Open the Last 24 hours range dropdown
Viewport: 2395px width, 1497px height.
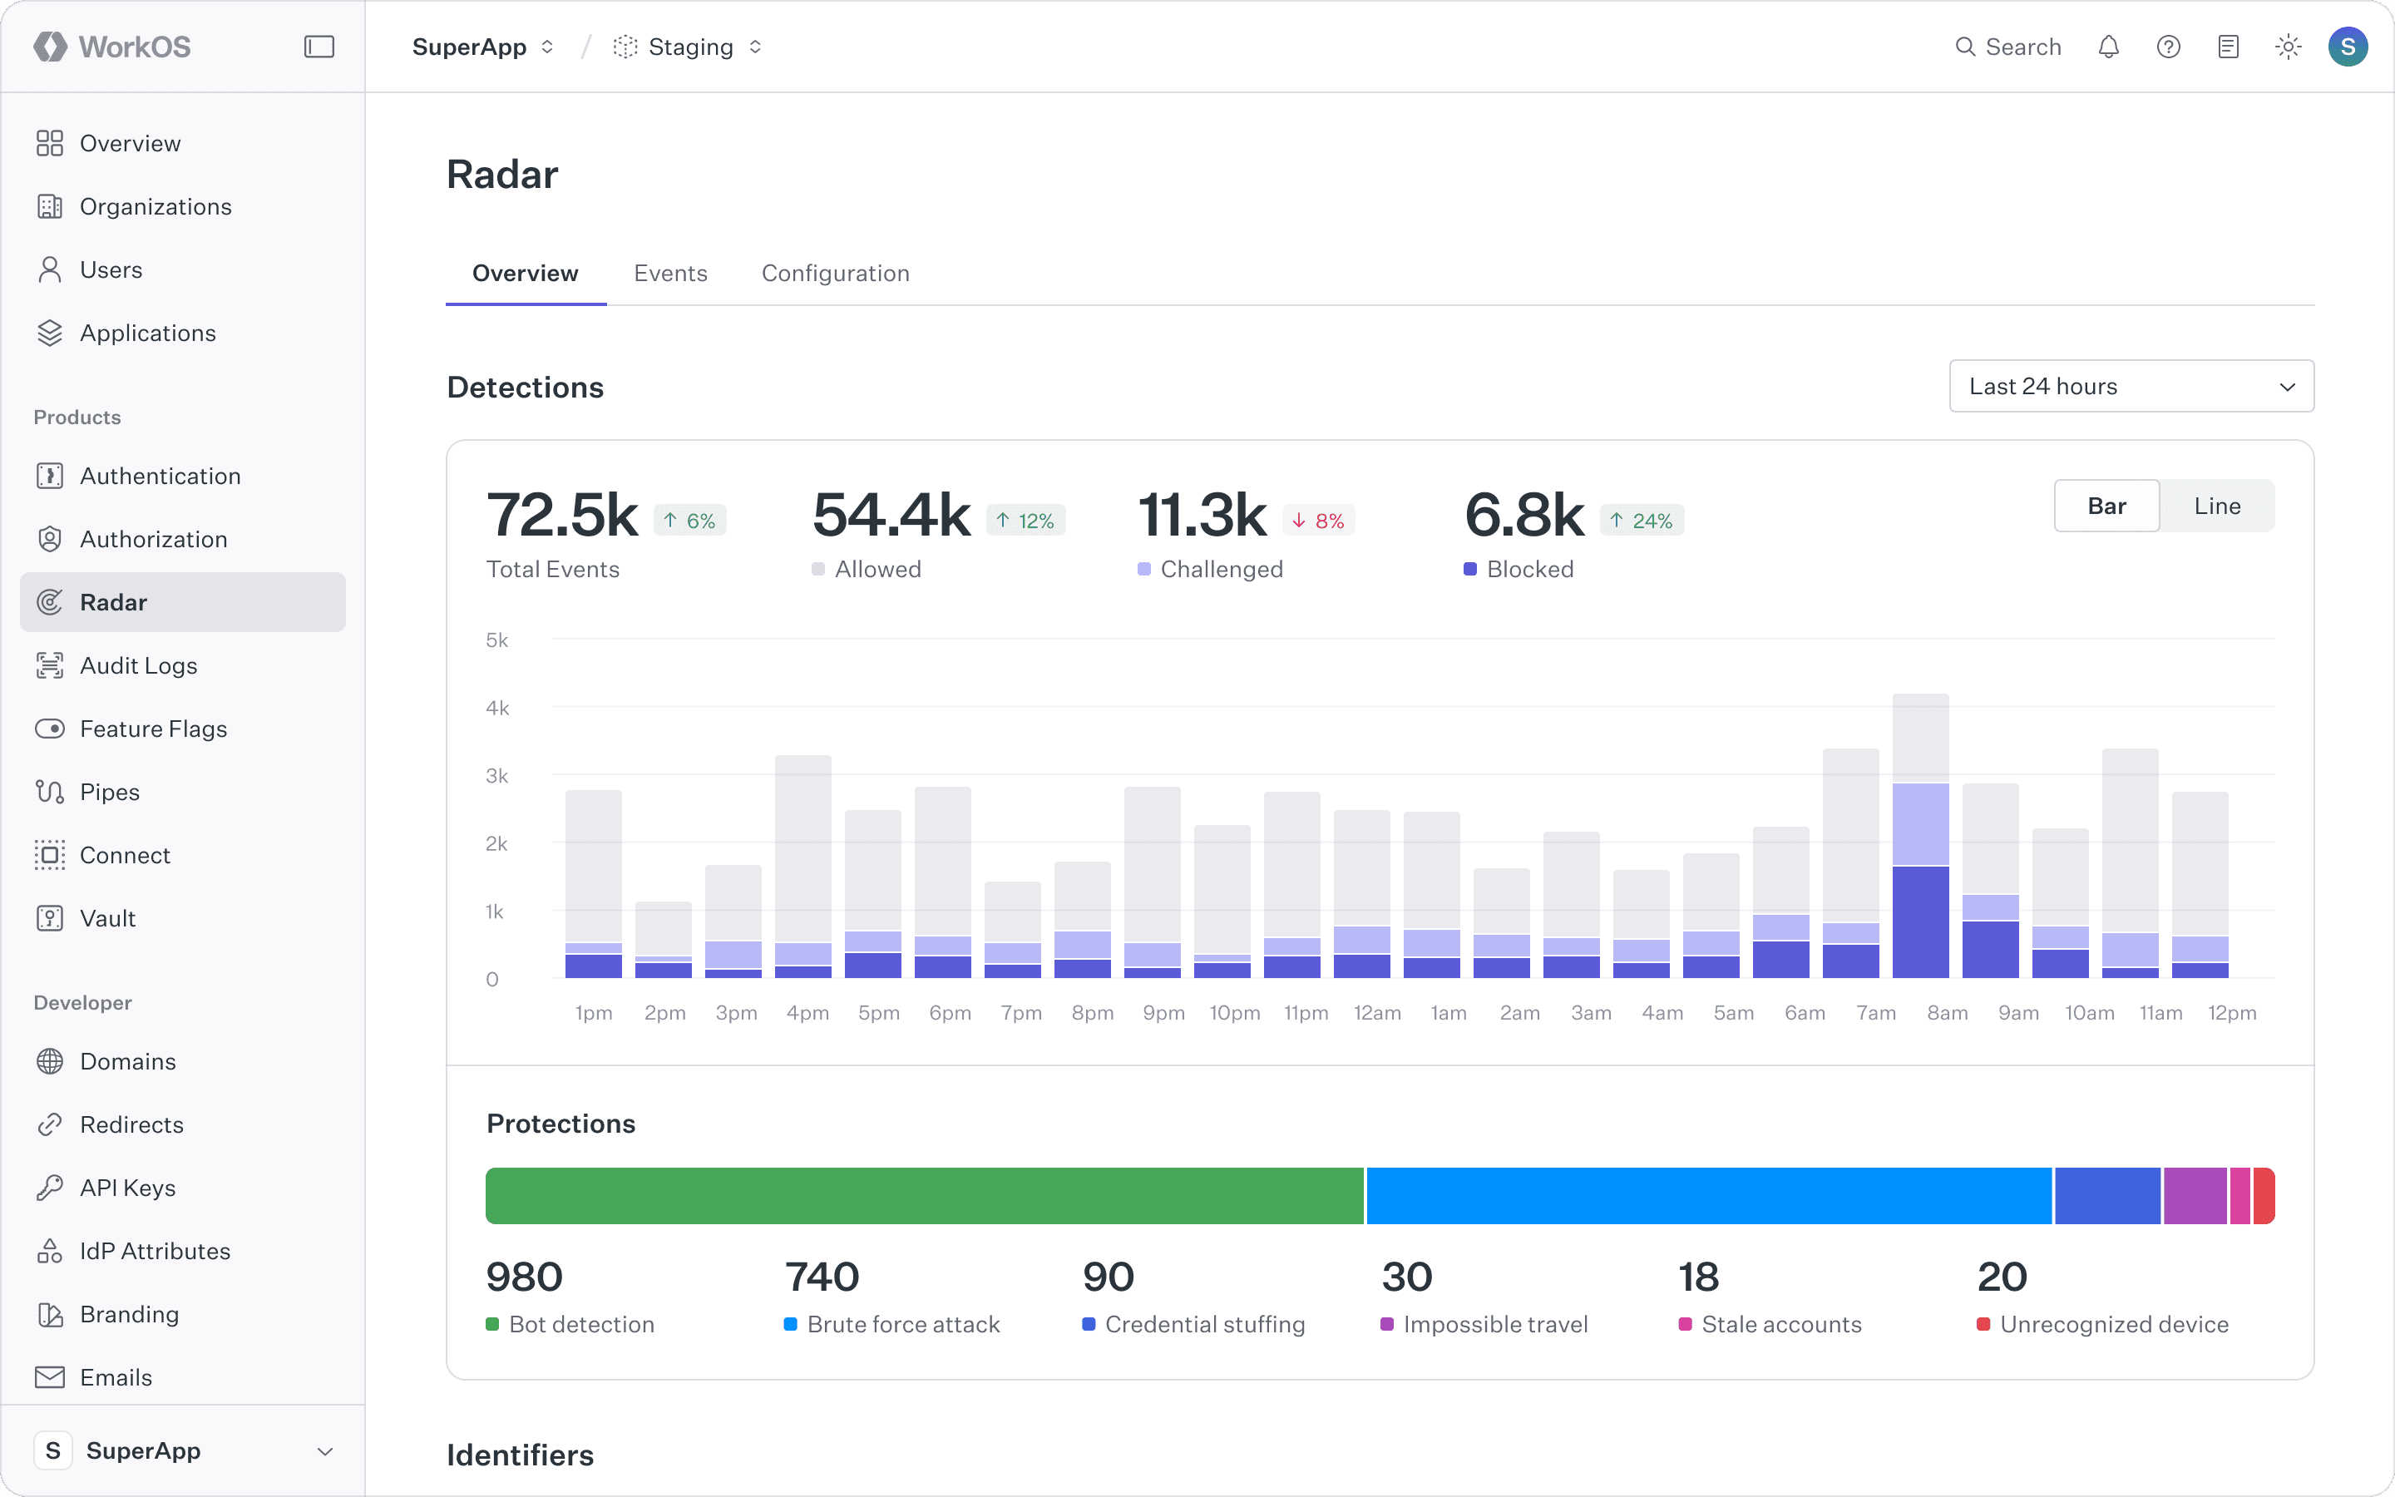point(2131,386)
